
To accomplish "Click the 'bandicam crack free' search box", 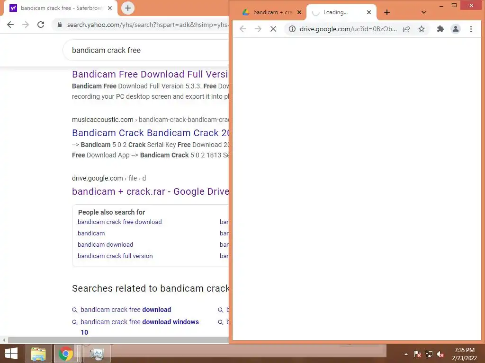I will (x=145, y=50).
